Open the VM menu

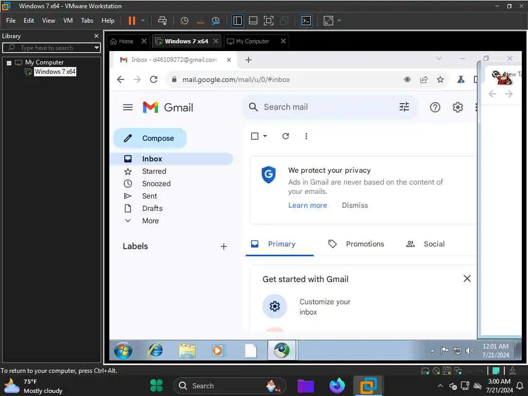[x=68, y=21]
